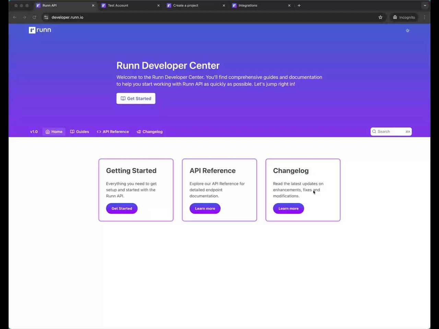This screenshot has height=329, width=439.
Task: Click the Runn Developer Center title
Action: point(168,65)
